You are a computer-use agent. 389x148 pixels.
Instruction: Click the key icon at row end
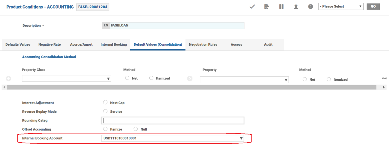point(384,79)
